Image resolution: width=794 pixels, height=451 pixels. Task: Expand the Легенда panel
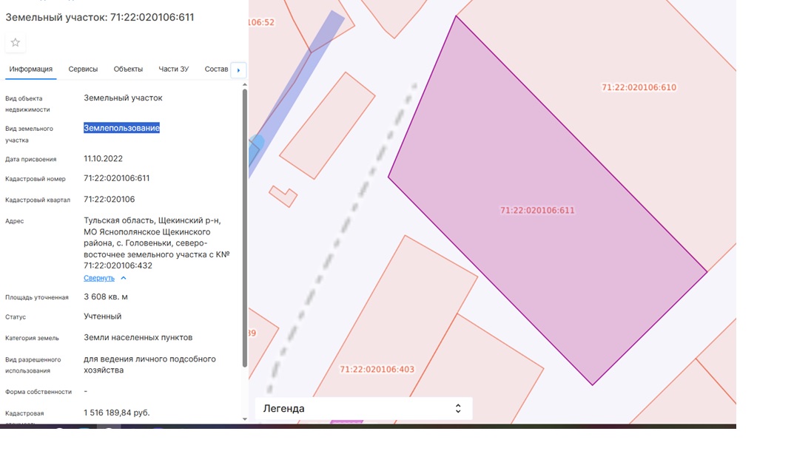pos(363,408)
